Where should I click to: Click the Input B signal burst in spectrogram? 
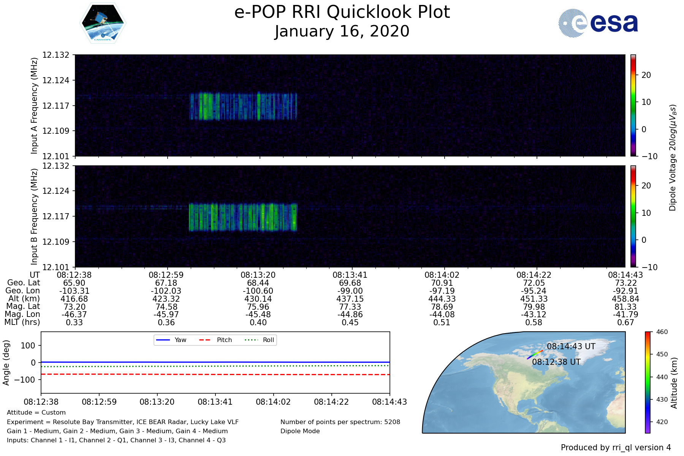[x=243, y=217]
